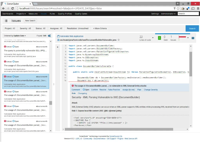
Task: Bookmark page with the star icon
Action: 178,9
